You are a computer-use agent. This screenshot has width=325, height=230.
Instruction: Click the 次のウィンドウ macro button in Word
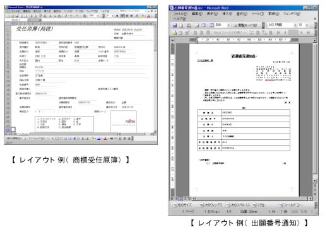click(211, 205)
